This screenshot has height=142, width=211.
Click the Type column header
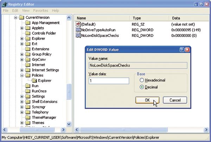(149, 18)
